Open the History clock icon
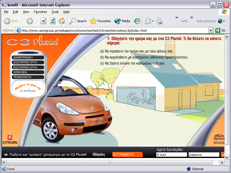 pos(137,21)
